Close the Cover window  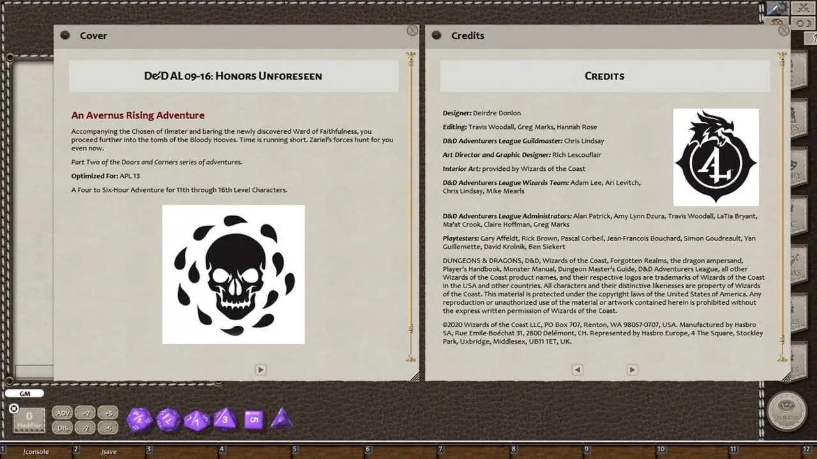(412, 31)
